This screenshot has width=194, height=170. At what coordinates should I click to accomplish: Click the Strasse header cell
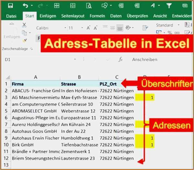80,84
